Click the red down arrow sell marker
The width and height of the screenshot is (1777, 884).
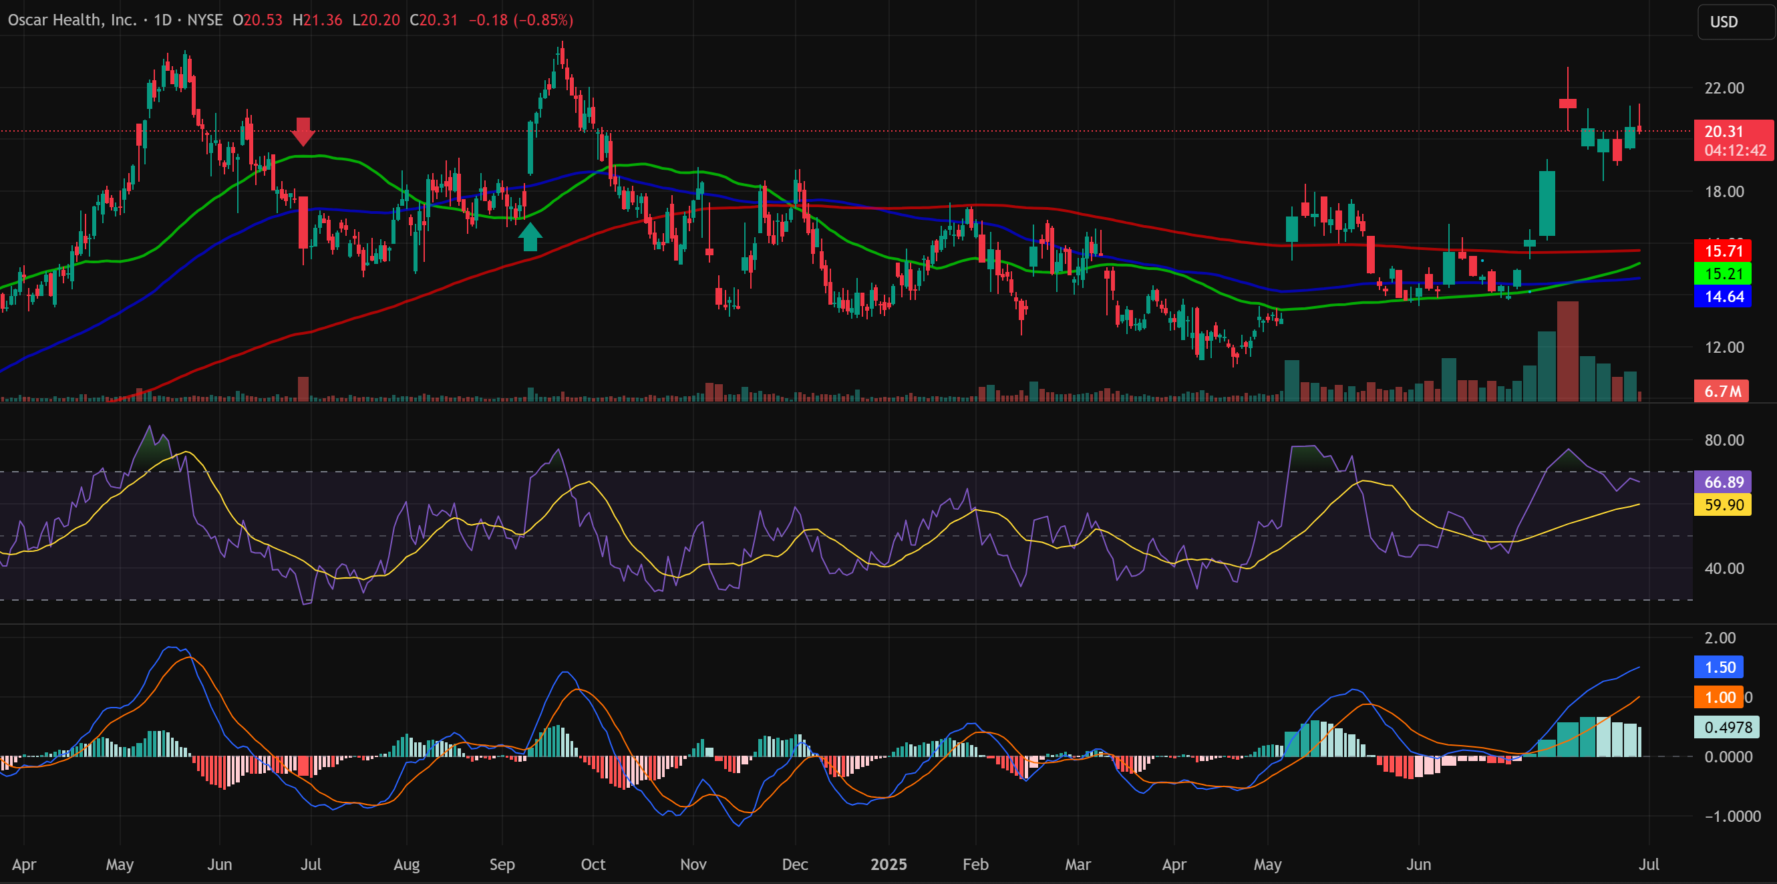(x=302, y=131)
